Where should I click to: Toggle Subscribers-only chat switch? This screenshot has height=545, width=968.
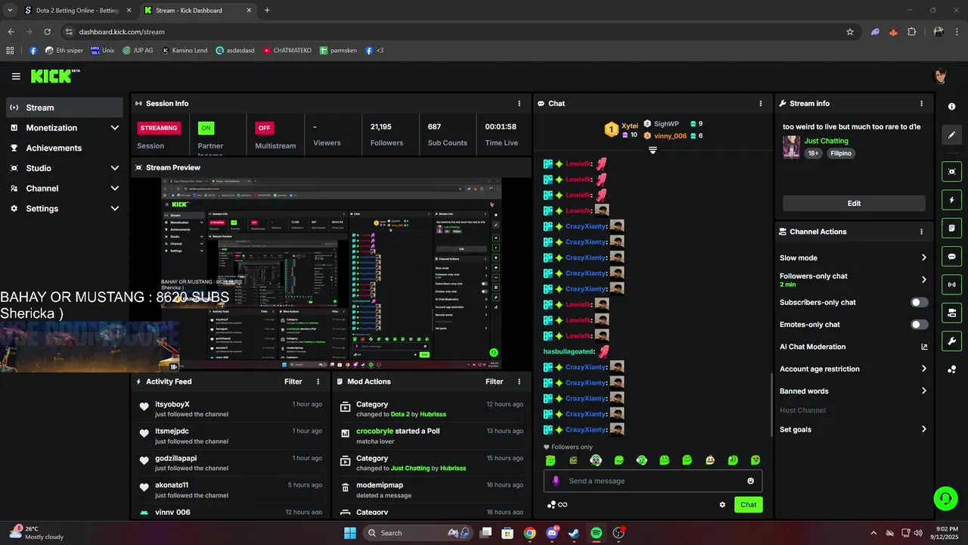tap(919, 302)
